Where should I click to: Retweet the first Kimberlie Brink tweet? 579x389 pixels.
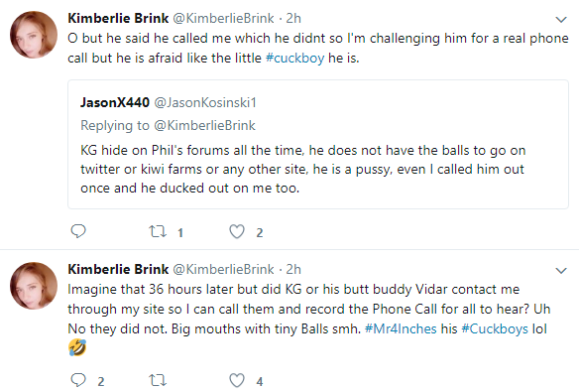pos(158,231)
